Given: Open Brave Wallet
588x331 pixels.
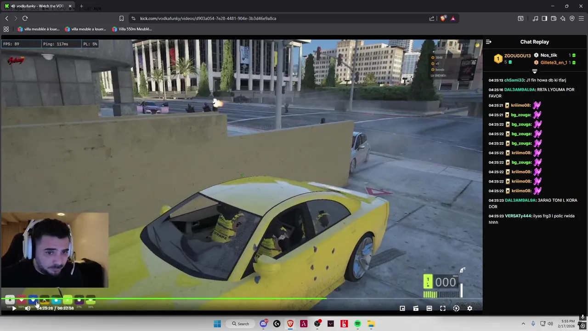Looking at the screenshot, I should click(554, 18).
